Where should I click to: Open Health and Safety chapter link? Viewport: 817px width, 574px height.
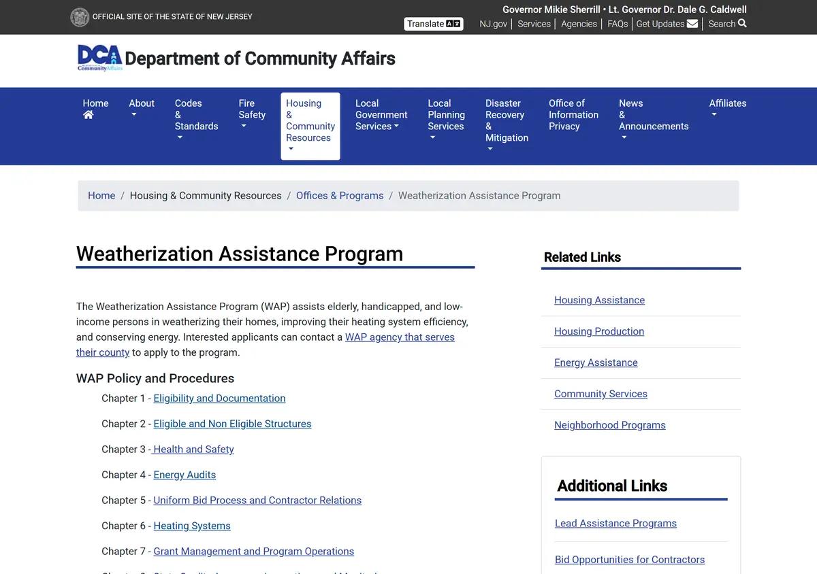pyautogui.click(x=193, y=450)
